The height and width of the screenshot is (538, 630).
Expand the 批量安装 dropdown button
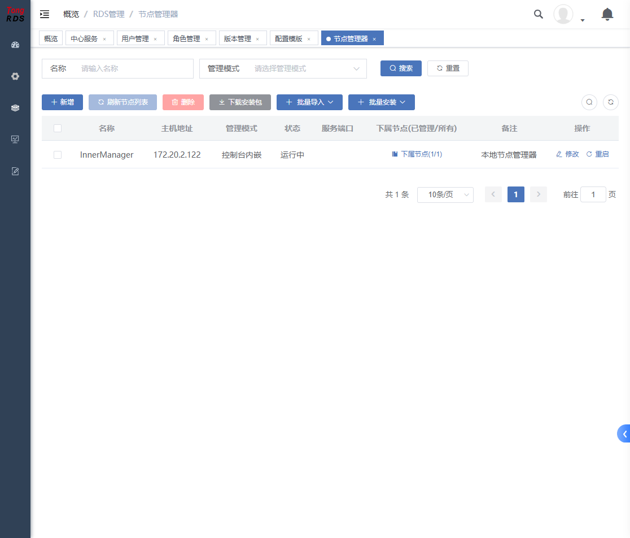point(381,102)
